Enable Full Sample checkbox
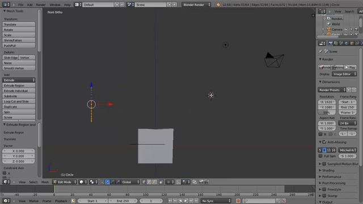 tap(320, 156)
